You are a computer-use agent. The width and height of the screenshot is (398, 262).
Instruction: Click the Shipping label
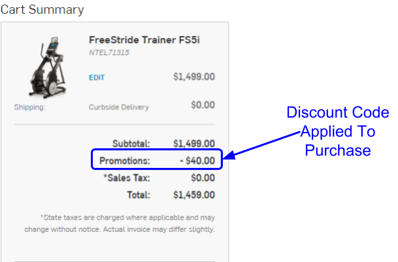pyautogui.click(x=29, y=107)
